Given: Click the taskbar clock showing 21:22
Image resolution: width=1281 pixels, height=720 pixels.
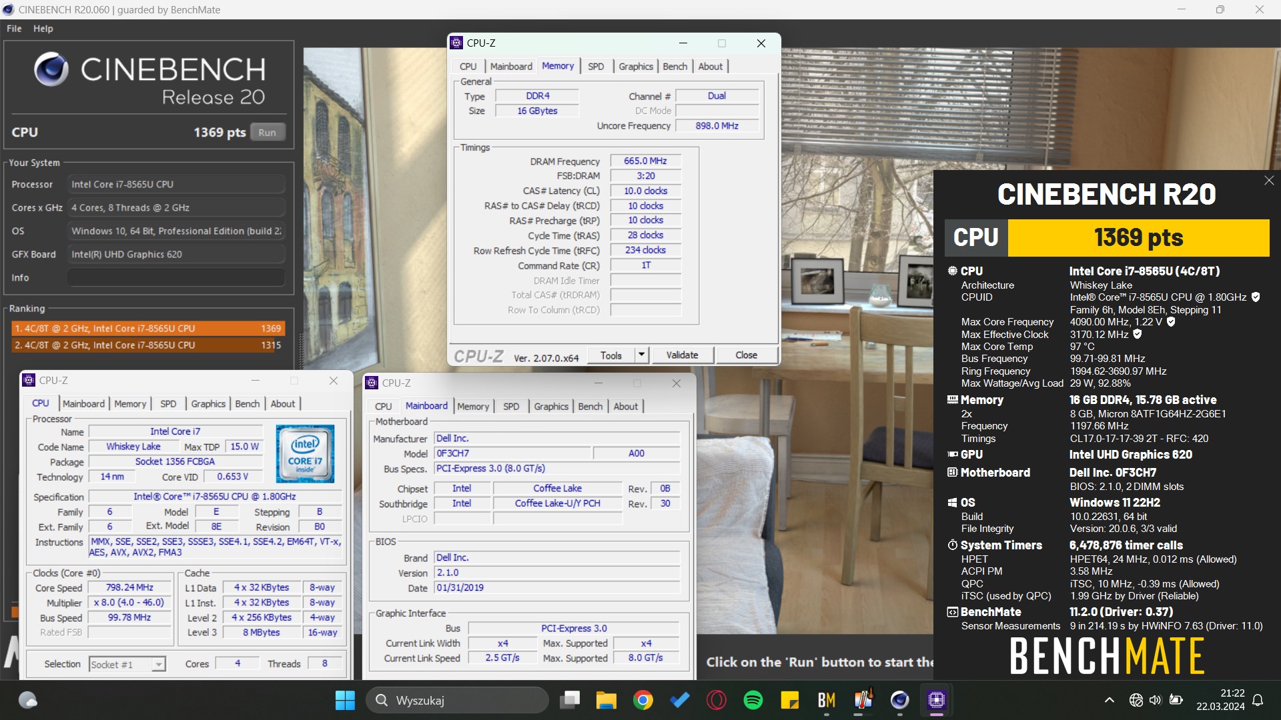Looking at the screenshot, I should pos(1220,700).
